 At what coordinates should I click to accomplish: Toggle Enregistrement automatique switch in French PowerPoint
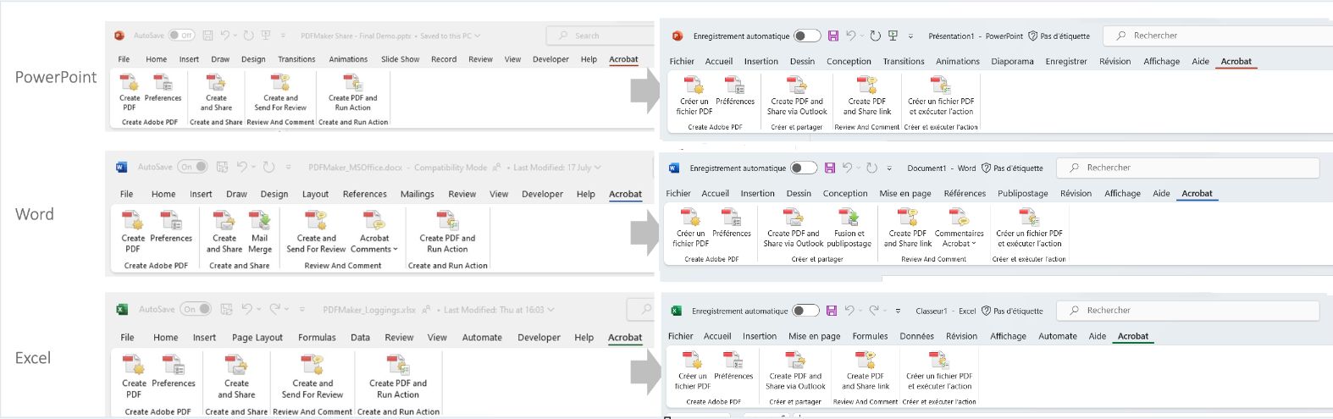[807, 36]
